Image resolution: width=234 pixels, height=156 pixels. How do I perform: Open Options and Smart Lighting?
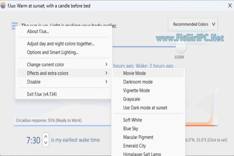[52, 52]
